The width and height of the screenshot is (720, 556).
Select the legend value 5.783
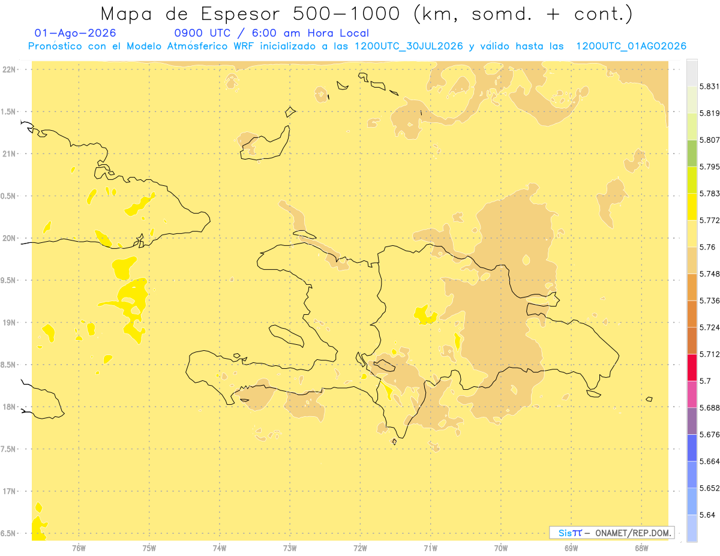(x=709, y=194)
